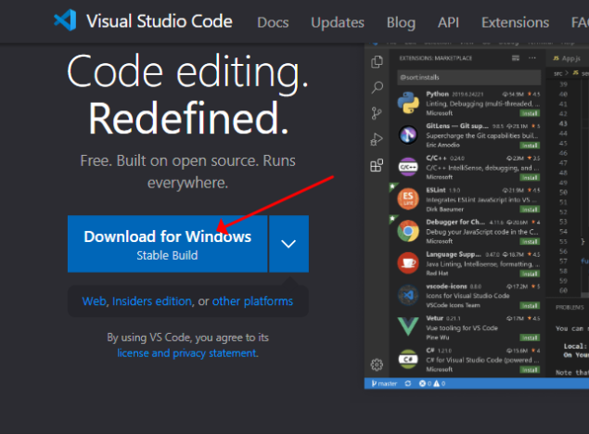Install the Python extension
The width and height of the screenshot is (589, 434).
(x=530, y=113)
